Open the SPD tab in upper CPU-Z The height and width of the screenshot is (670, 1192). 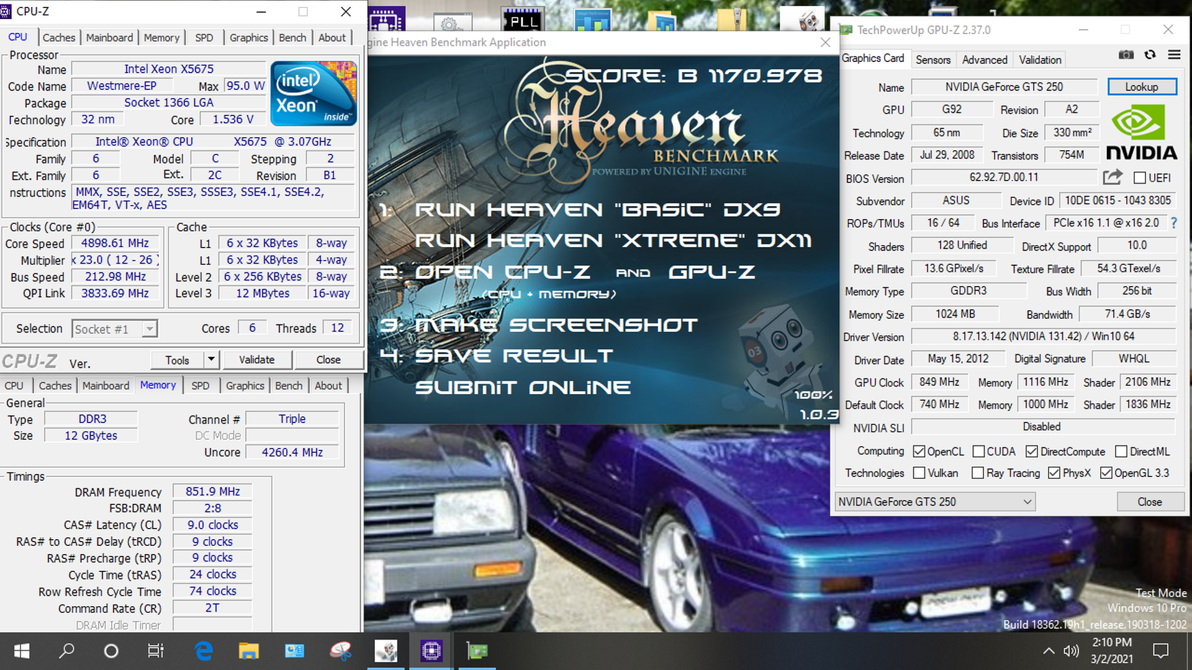[x=204, y=38]
